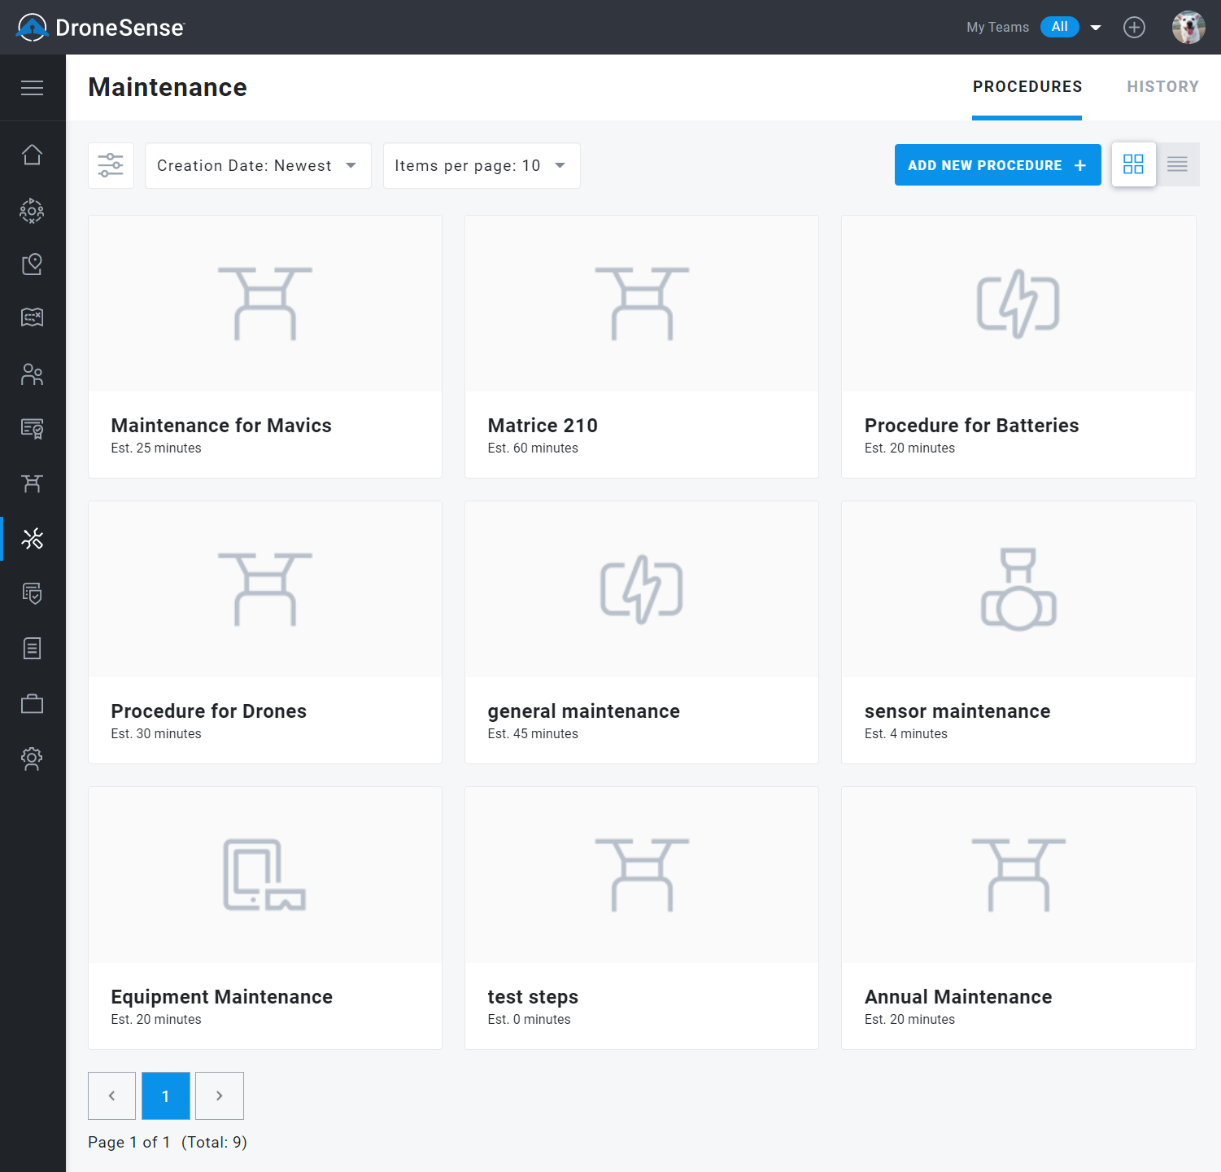This screenshot has height=1172, width=1221.
Task: Select the Maintenance tools sidebar icon
Action: click(x=32, y=538)
